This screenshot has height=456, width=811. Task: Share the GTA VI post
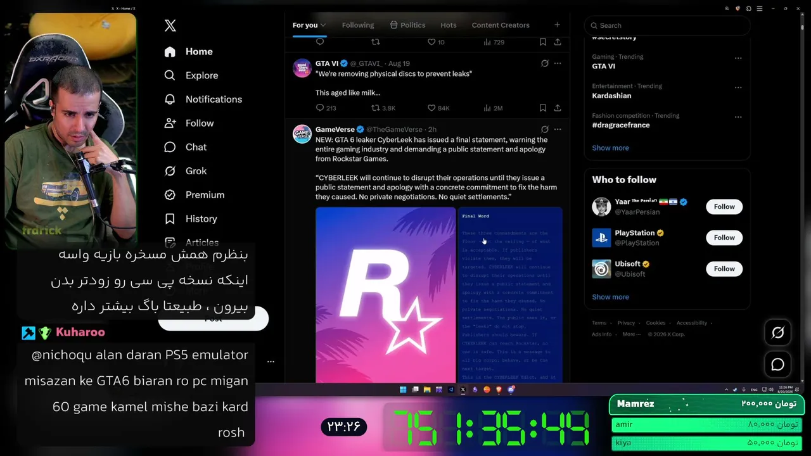click(558, 108)
